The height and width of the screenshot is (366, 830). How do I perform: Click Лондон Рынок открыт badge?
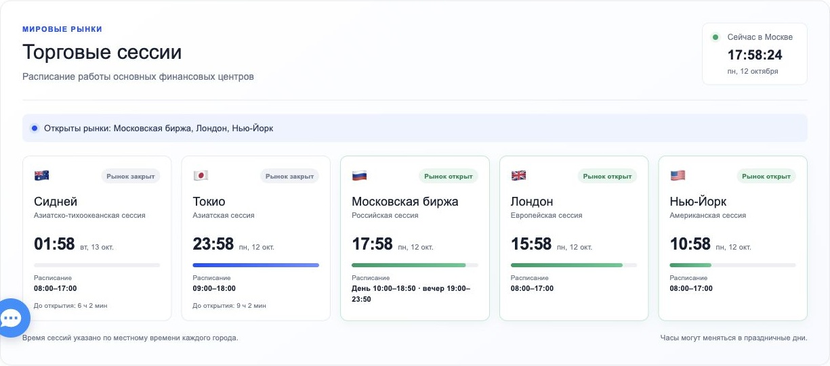click(x=608, y=176)
